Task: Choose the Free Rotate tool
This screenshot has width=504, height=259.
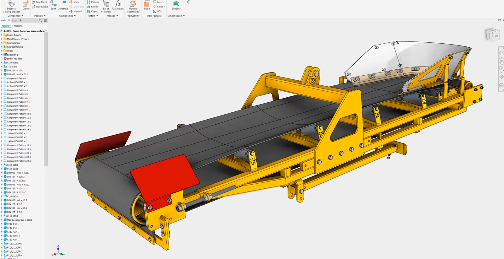Action: click(x=40, y=7)
